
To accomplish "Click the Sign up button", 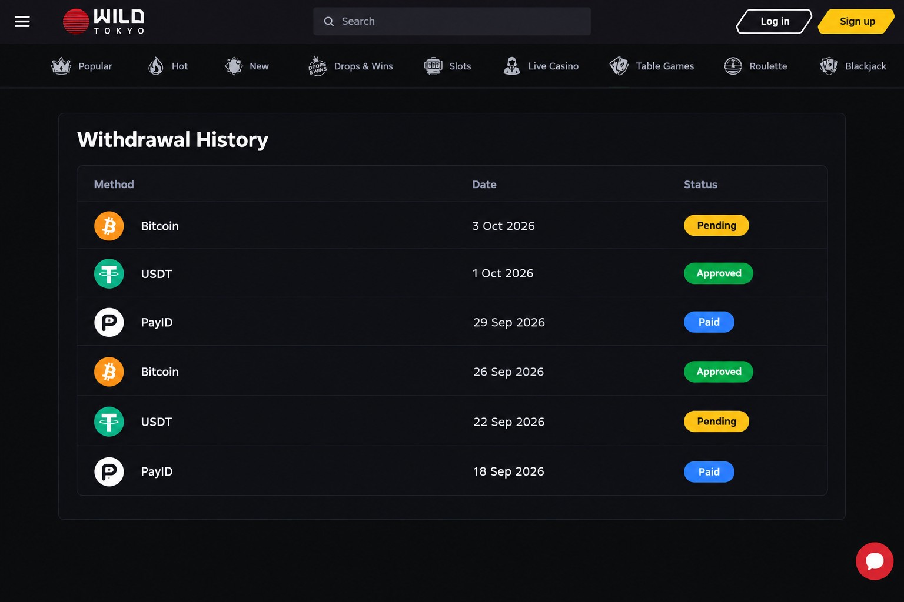I will pos(857,22).
